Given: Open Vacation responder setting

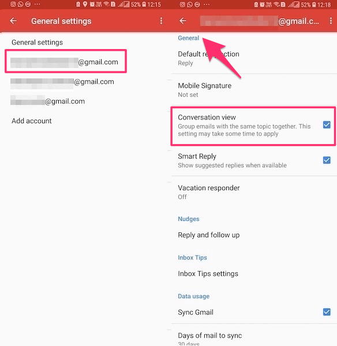Looking at the screenshot, I should (254, 192).
